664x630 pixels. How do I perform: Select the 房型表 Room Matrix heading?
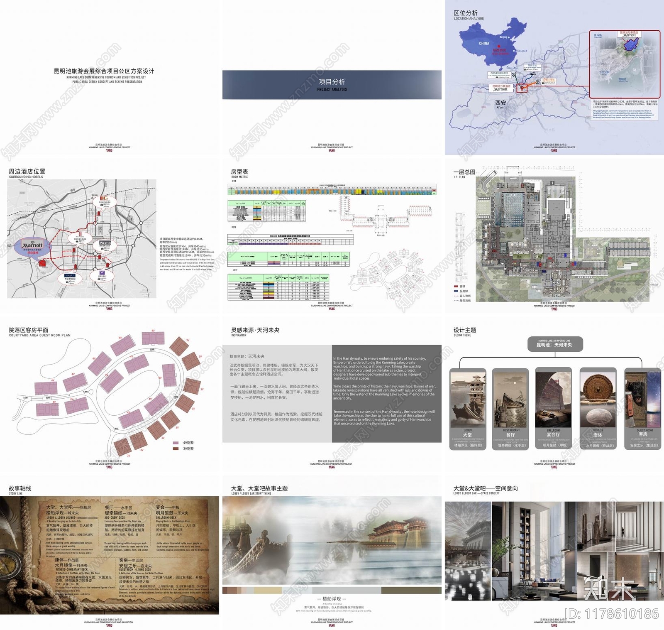tap(239, 172)
